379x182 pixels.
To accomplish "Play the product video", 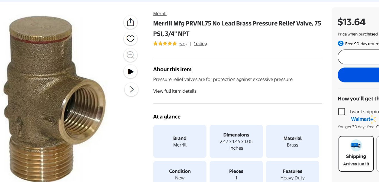I will [x=131, y=72].
